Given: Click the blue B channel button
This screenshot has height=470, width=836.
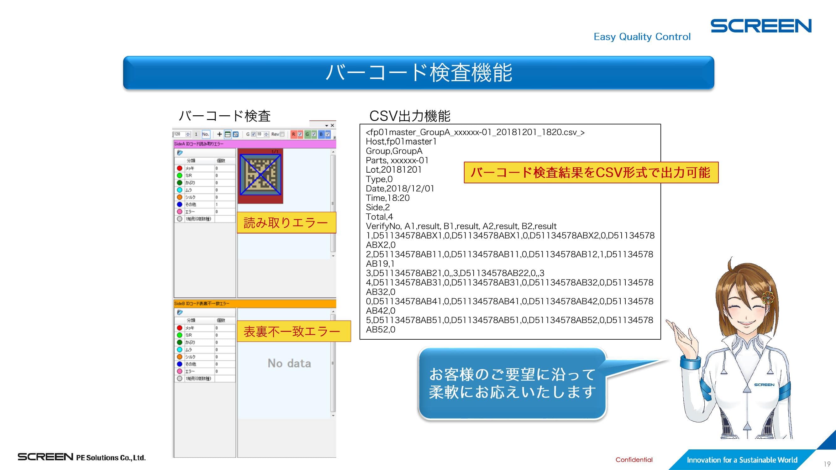Looking at the screenshot, I should coord(321,134).
